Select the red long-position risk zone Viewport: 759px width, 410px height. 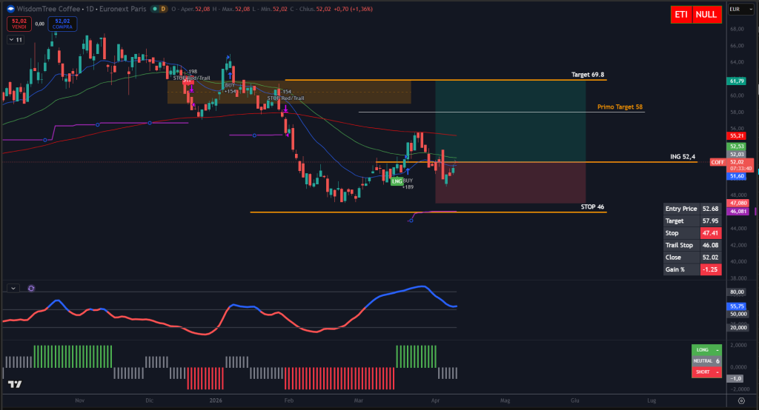tap(511, 183)
